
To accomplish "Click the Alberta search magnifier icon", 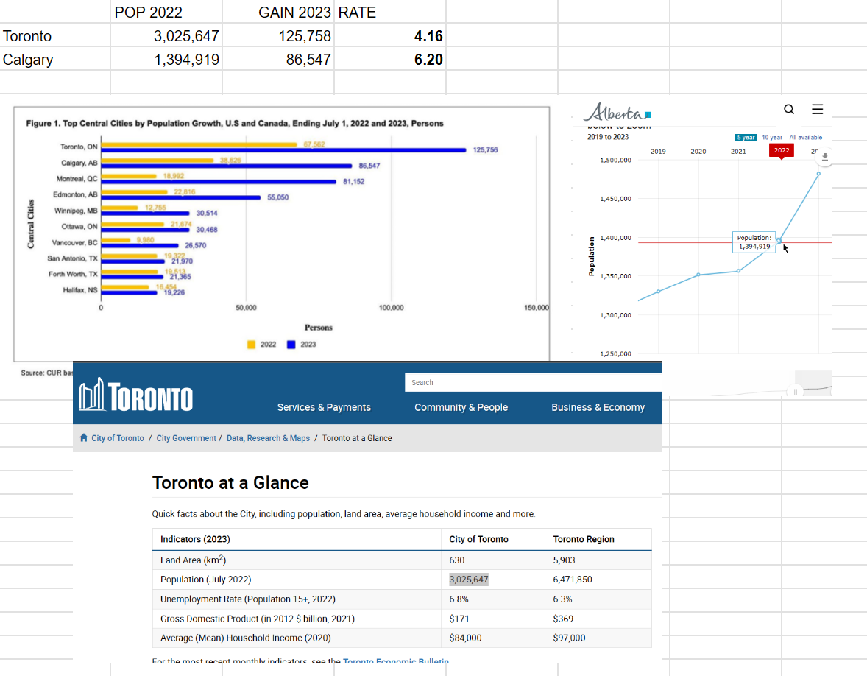I will pos(789,110).
